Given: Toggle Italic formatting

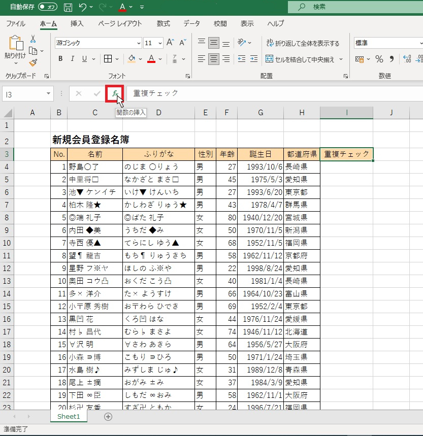Looking at the screenshot, I should 73,59.
